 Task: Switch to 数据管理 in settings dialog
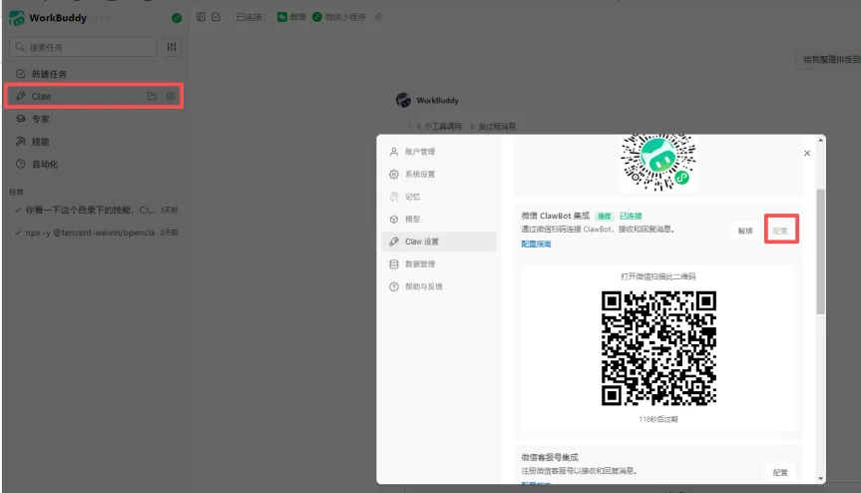pos(439,264)
